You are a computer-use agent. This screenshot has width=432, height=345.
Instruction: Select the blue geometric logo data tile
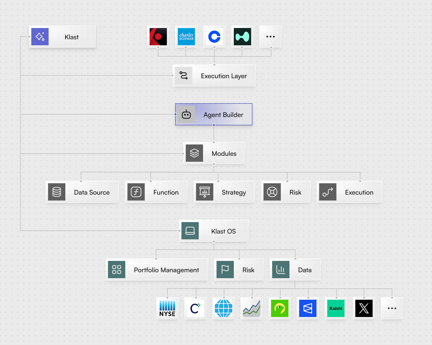308,308
